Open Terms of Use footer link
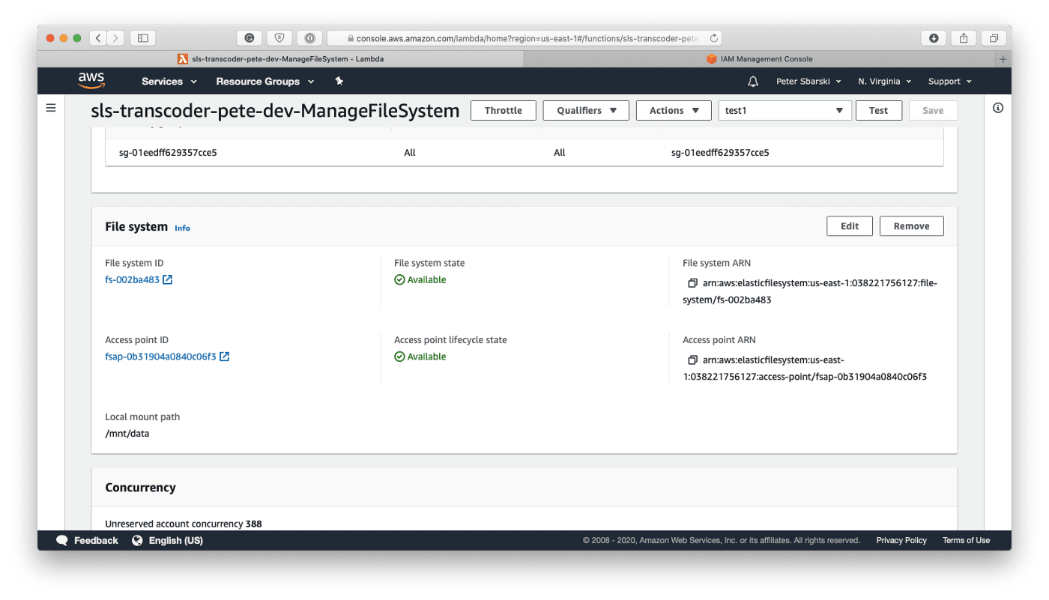1049x600 pixels. pos(966,540)
